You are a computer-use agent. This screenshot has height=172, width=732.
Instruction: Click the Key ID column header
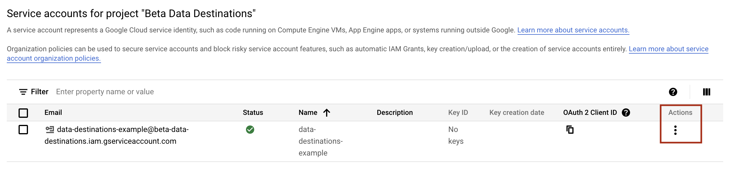pyautogui.click(x=458, y=113)
